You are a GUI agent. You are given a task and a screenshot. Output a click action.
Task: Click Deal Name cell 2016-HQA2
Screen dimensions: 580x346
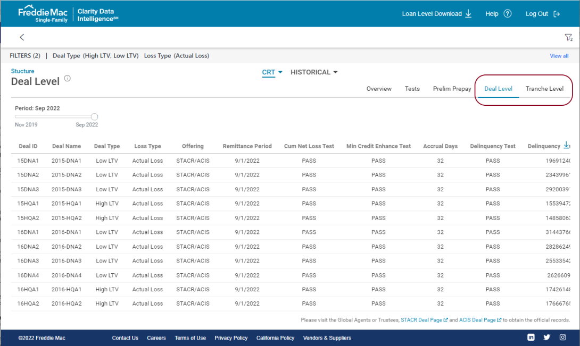click(x=67, y=303)
